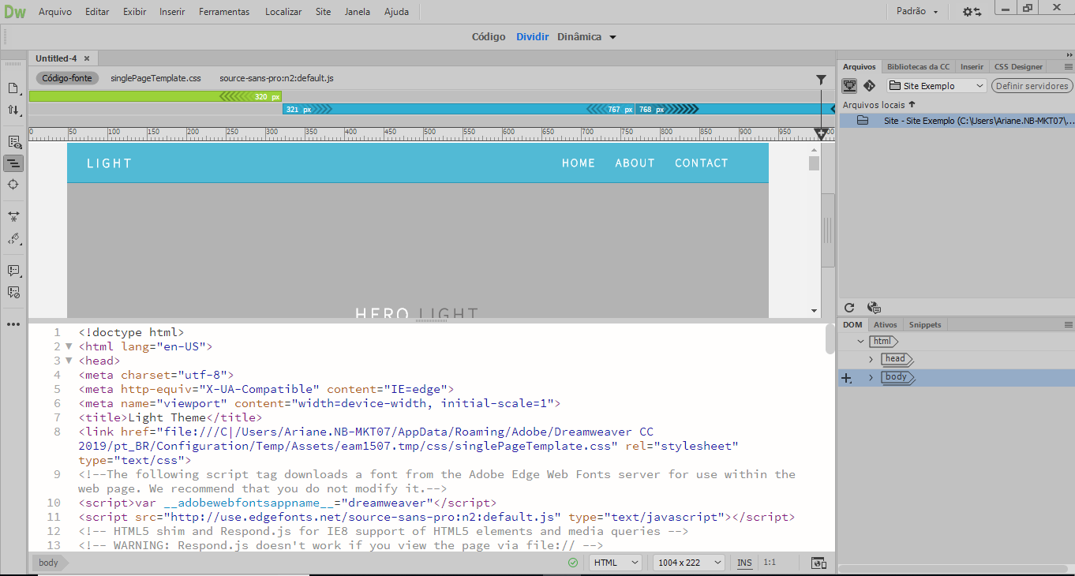The height and width of the screenshot is (576, 1075).
Task: Open the 1004 x 222 window size dropdown
Action: pos(688,563)
